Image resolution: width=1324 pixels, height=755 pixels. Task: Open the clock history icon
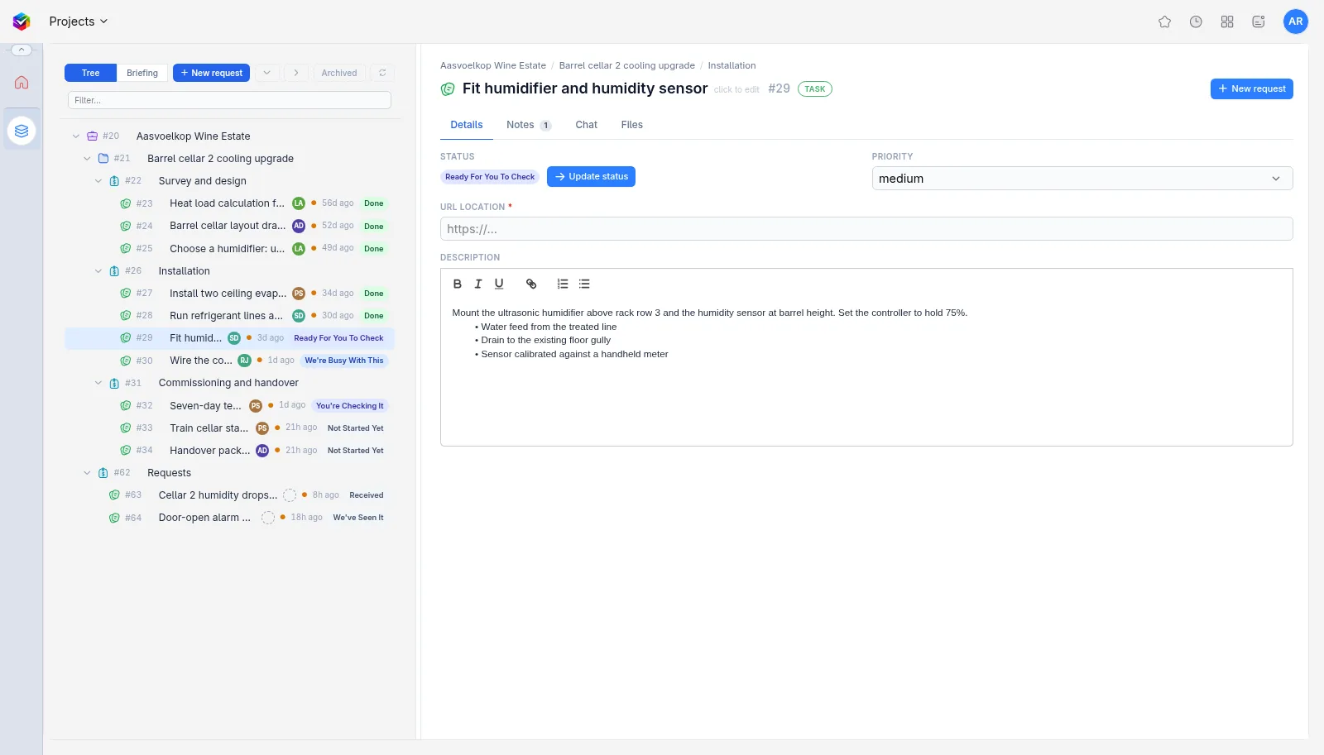[x=1196, y=22]
